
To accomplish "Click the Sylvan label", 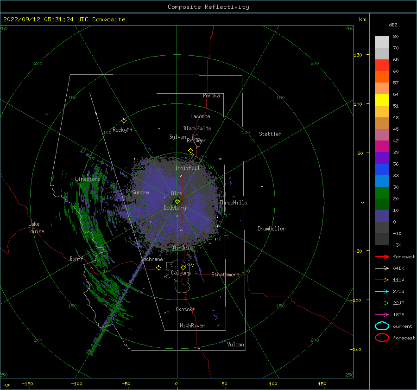I will [177, 137].
